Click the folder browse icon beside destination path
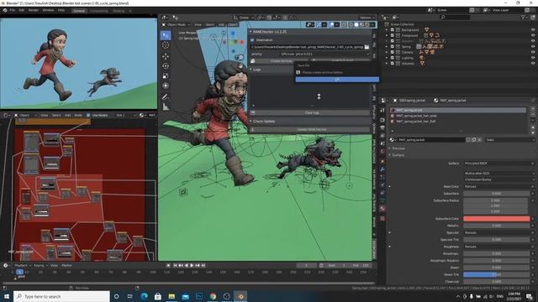Viewport: 538px width, 302px height. (x=367, y=47)
